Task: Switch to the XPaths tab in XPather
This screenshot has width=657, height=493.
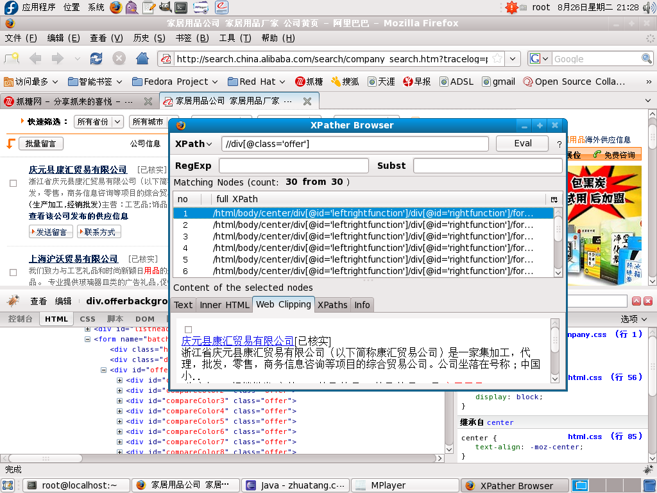Action: [332, 305]
